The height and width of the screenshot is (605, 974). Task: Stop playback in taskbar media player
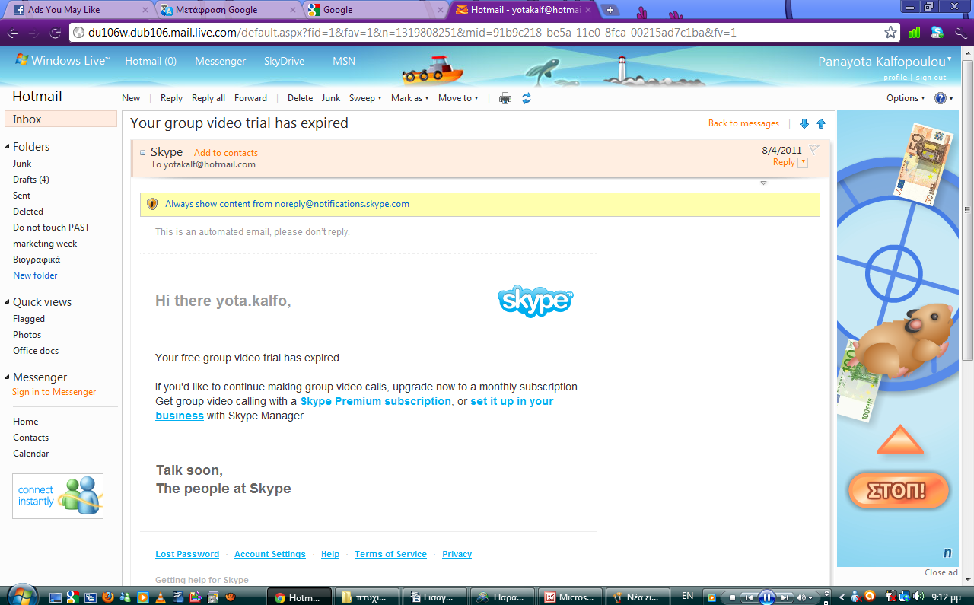(x=730, y=597)
